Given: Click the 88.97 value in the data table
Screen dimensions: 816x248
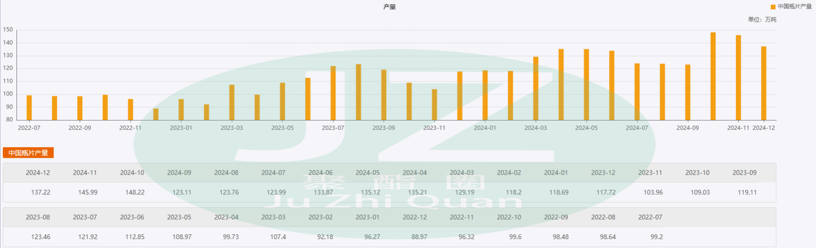Looking at the screenshot, I should click(x=419, y=237).
